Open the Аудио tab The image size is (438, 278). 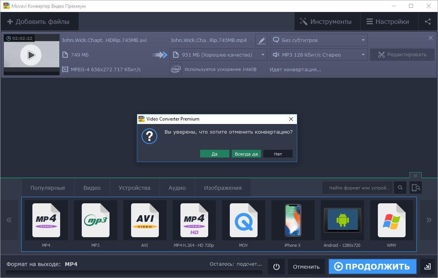tap(177, 188)
